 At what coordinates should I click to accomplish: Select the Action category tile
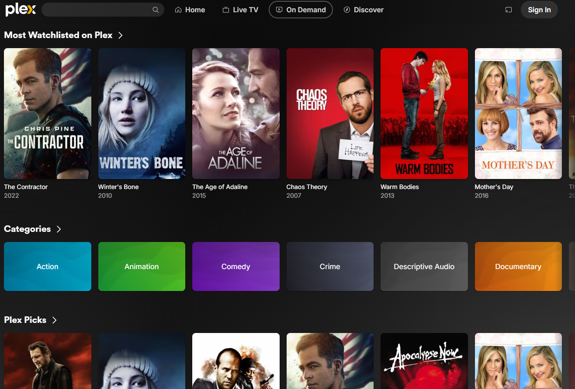click(x=48, y=266)
